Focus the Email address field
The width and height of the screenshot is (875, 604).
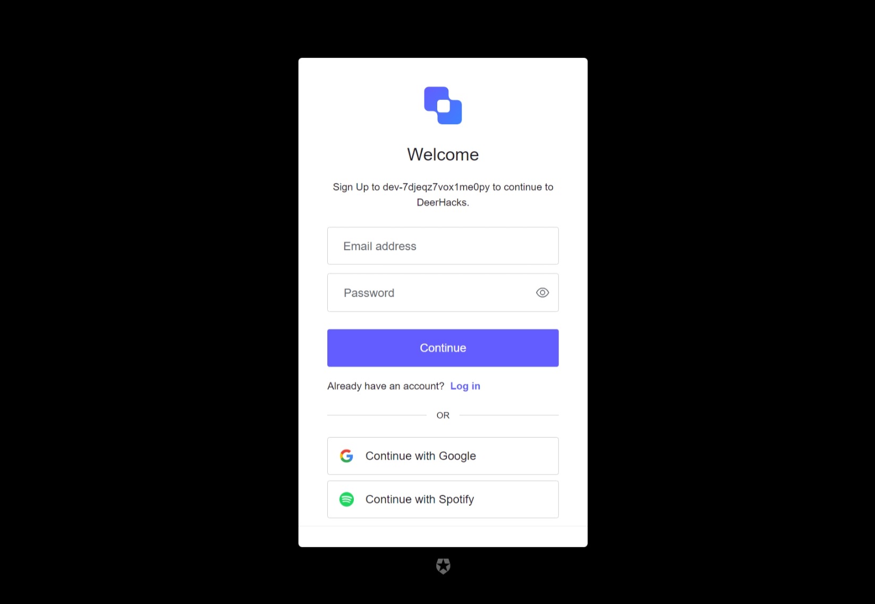click(443, 246)
